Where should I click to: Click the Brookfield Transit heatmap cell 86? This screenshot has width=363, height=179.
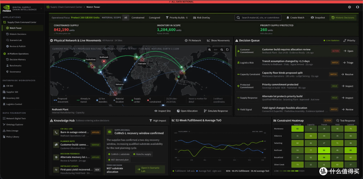click(324, 158)
